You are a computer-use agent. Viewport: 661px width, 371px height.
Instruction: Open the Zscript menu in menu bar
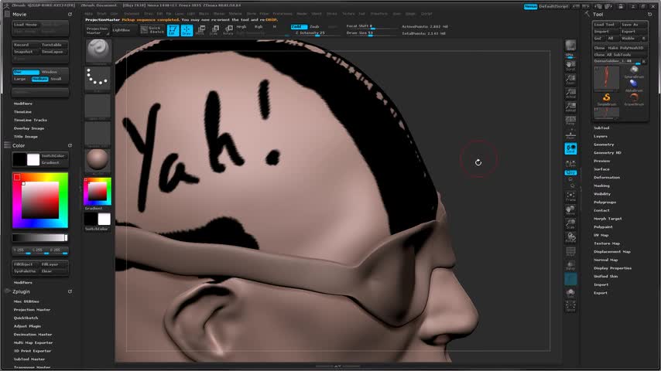pyautogui.click(x=426, y=13)
